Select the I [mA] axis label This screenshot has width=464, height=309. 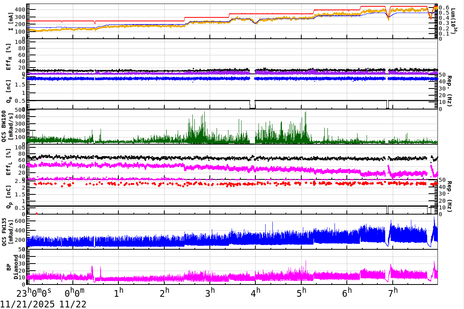(x=10, y=19)
